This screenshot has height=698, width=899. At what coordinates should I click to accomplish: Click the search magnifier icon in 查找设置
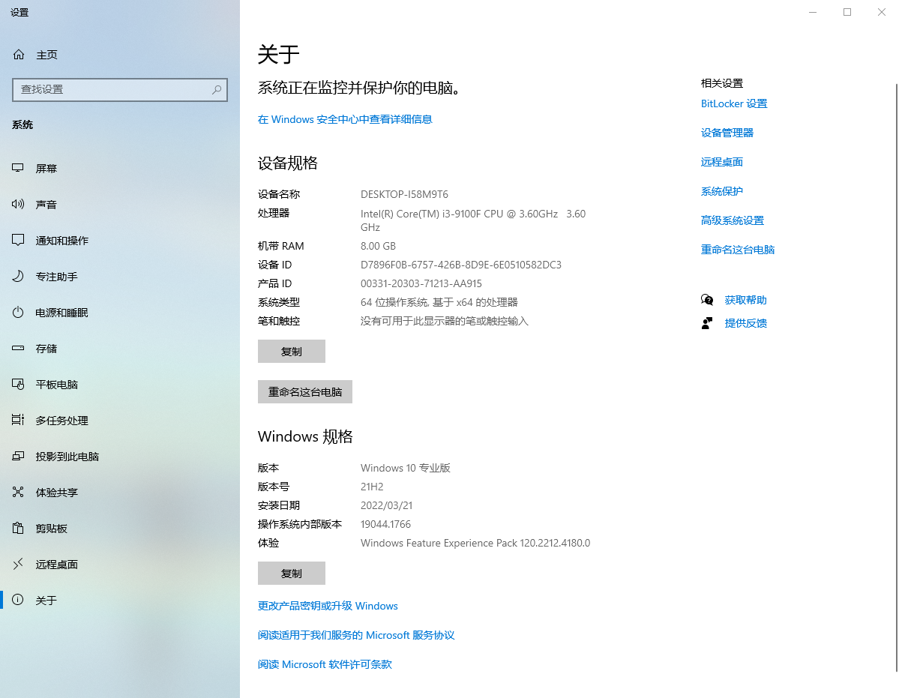coord(216,89)
